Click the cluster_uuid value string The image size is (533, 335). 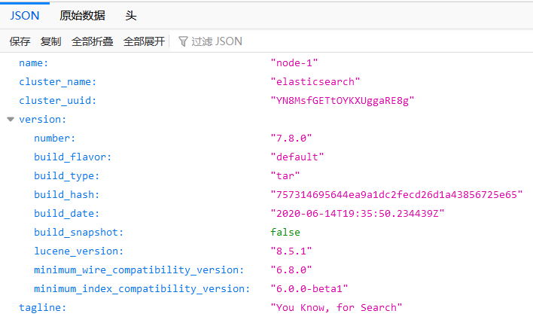(x=343, y=101)
